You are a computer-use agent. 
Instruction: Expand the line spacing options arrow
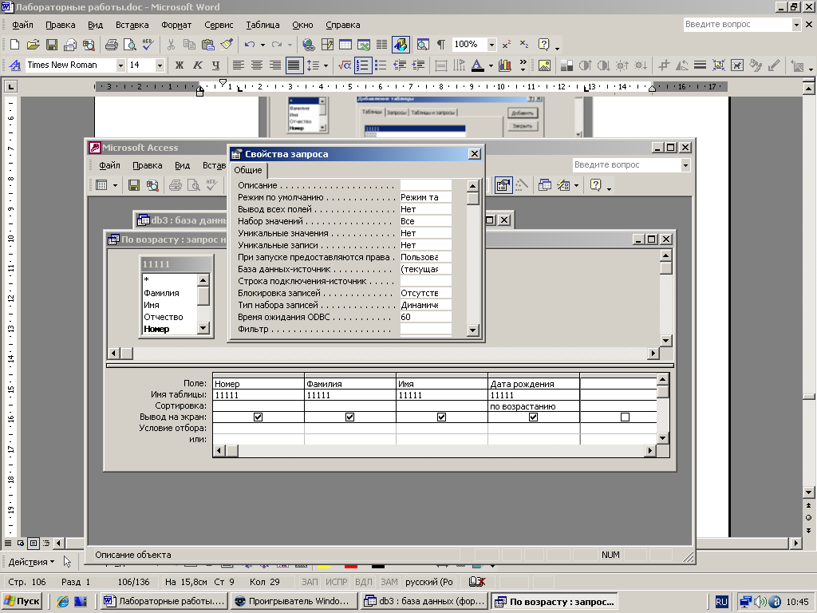coord(326,65)
